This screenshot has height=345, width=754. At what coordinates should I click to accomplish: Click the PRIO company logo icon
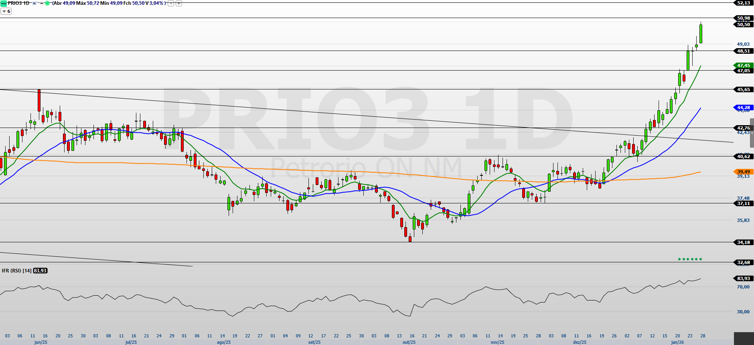click(4, 3)
